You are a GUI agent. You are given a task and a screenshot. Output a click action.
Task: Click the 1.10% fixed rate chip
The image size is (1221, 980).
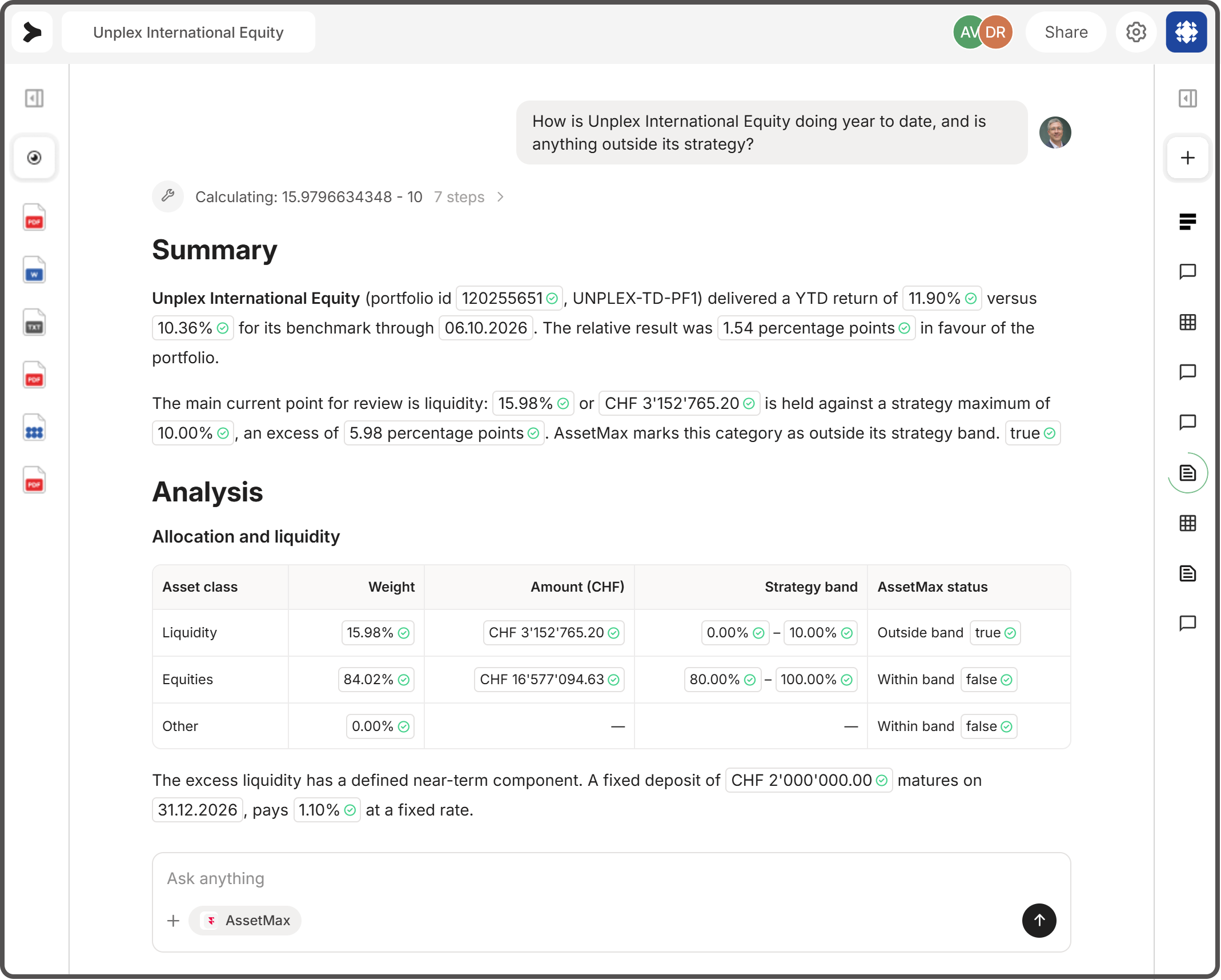(x=327, y=810)
